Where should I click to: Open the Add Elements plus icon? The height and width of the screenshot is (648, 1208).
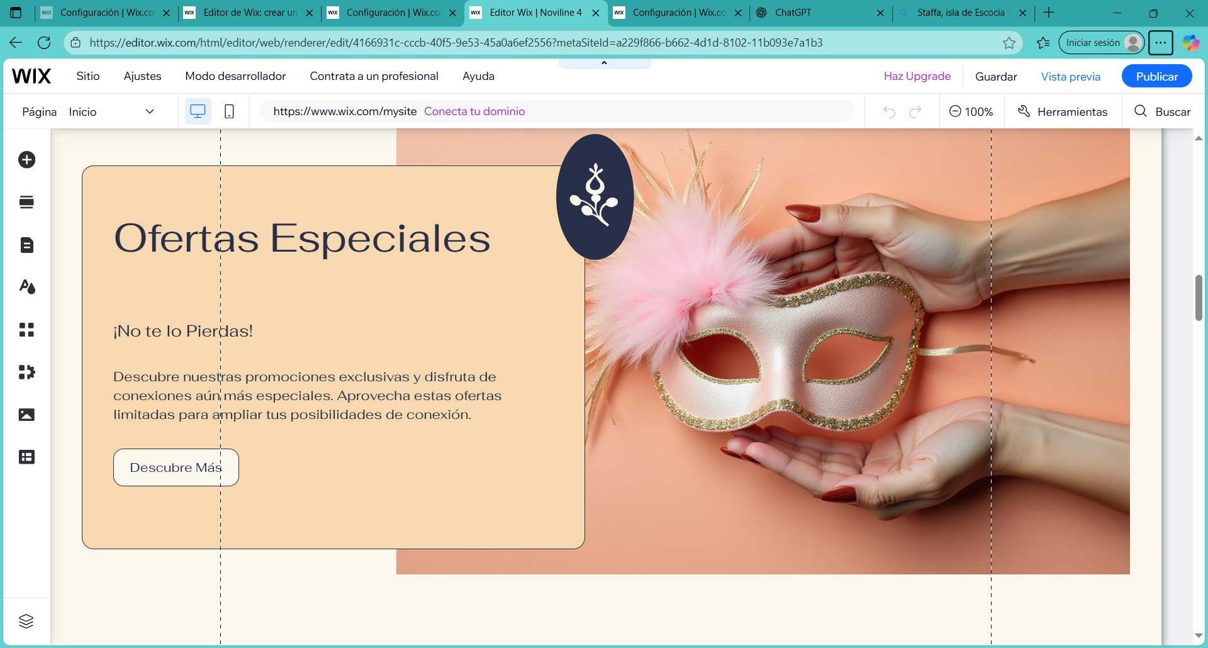click(x=26, y=160)
